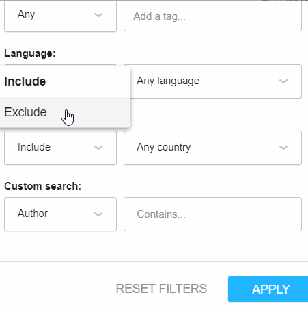308x310 pixels.
Task: Click the chevron arrow in the Any dropdown
Action: coord(98,15)
